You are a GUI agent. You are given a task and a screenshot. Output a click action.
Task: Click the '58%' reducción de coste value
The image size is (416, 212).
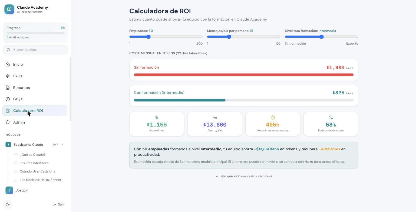point(331,125)
